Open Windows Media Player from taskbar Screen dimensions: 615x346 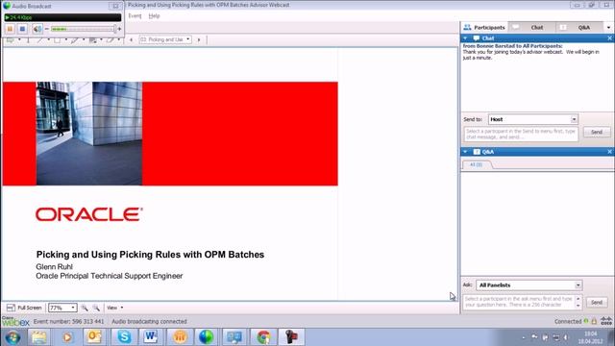point(67,337)
